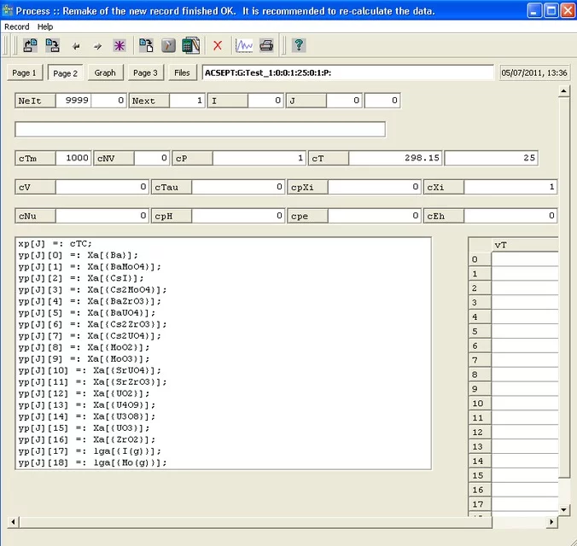Open the Record menu
The width and height of the screenshot is (577, 546).
point(16,26)
